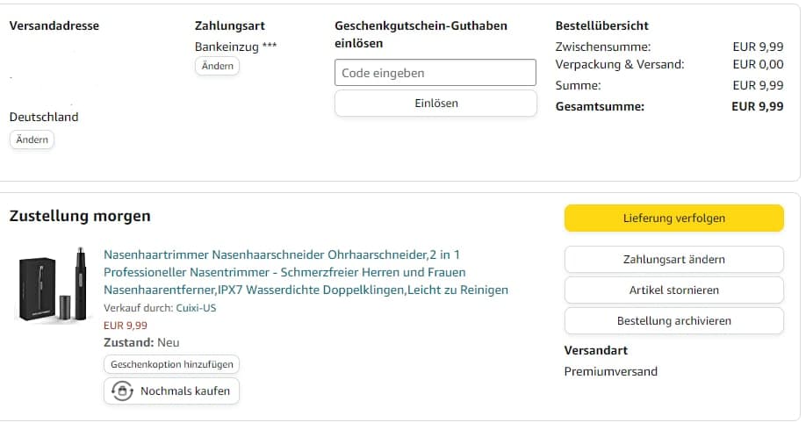Track the delivery with Lieferung verfolgen
Viewport: 806px width, 437px height.
(x=673, y=218)
